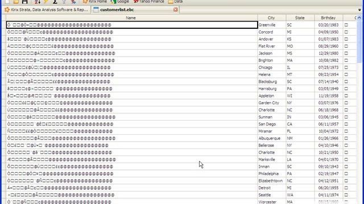Select the name cell in the Miramar row
The width and height of the screenshot is (364, 204).
click(x=132, y=131)
